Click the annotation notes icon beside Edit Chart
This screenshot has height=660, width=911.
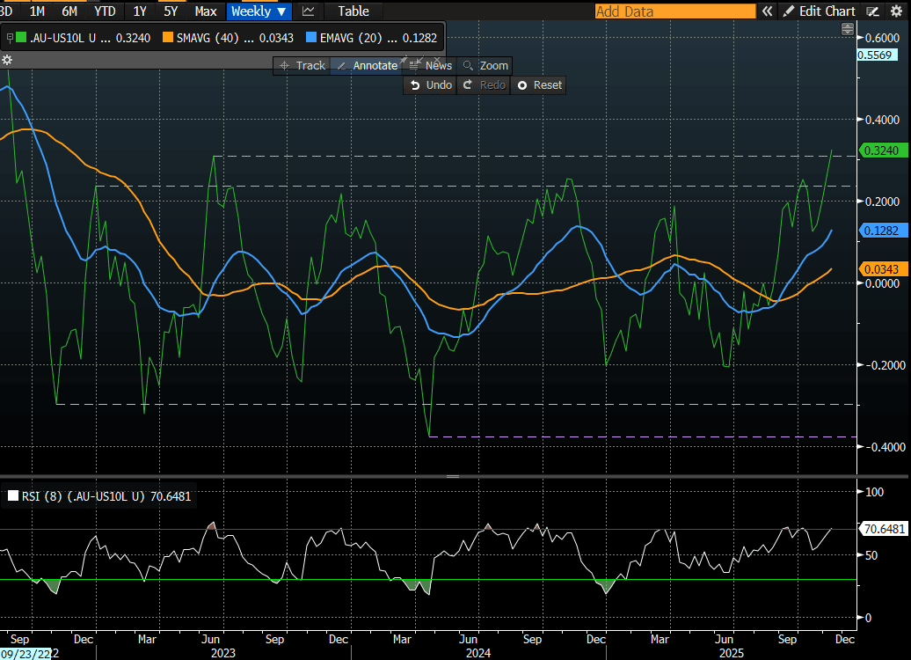(873, 11)
